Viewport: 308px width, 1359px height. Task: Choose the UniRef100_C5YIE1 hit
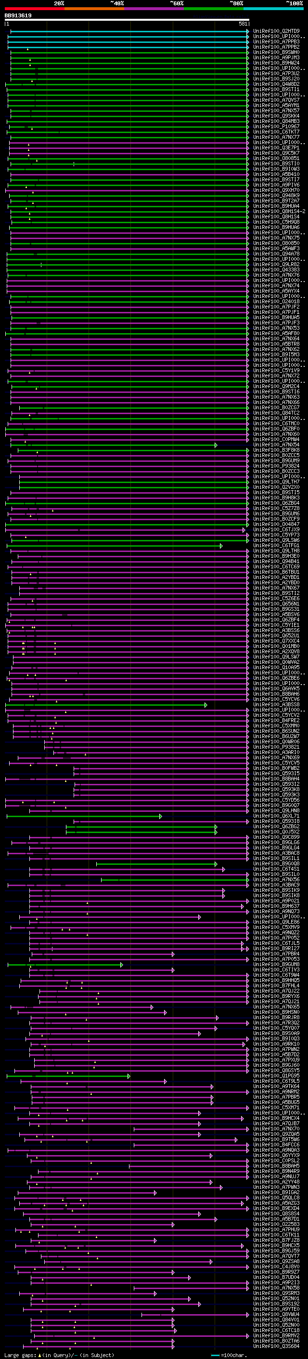pos(276,626)
